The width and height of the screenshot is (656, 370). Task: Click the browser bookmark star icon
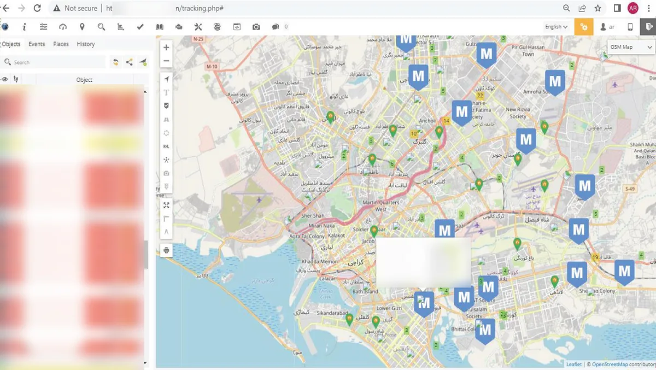(598, 8)
